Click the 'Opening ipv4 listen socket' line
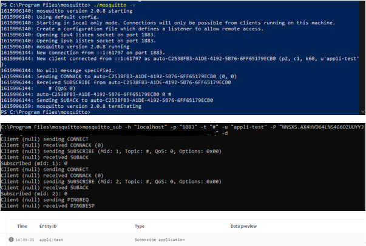 78,35
